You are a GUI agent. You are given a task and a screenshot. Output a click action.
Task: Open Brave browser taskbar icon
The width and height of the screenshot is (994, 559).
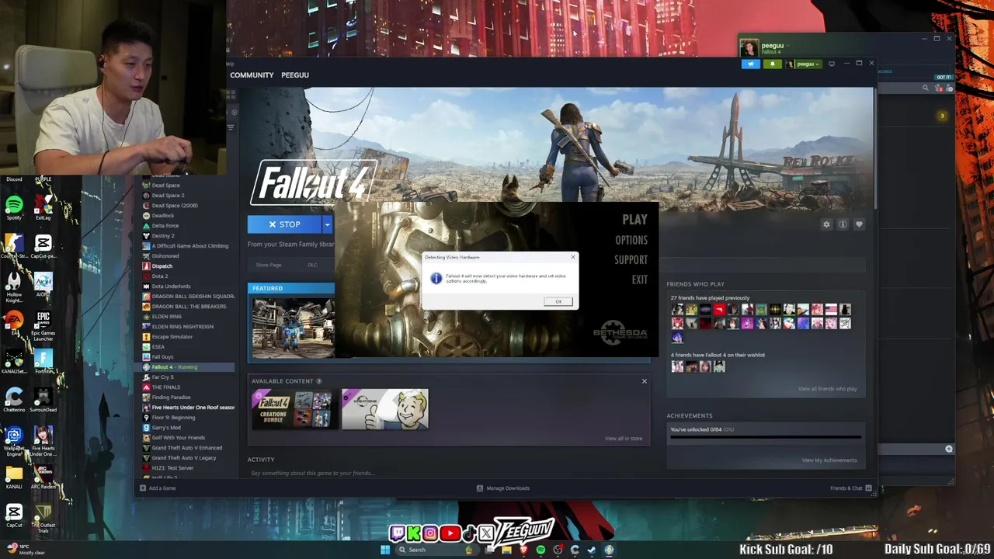[x=523, y=550]
